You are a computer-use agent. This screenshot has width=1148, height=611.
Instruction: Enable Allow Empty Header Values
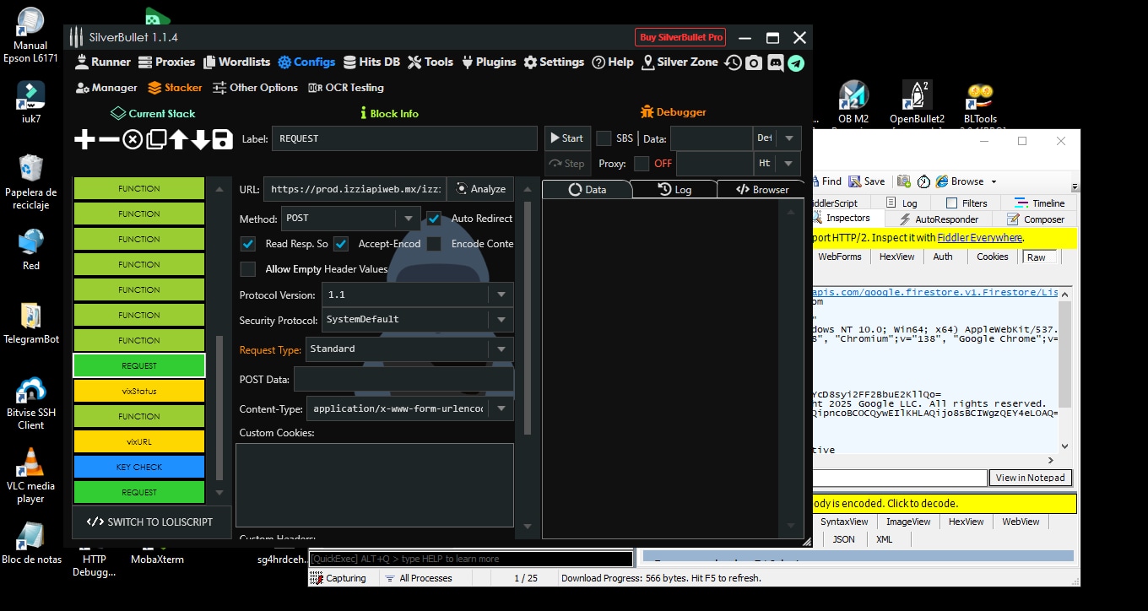(248, 269)
